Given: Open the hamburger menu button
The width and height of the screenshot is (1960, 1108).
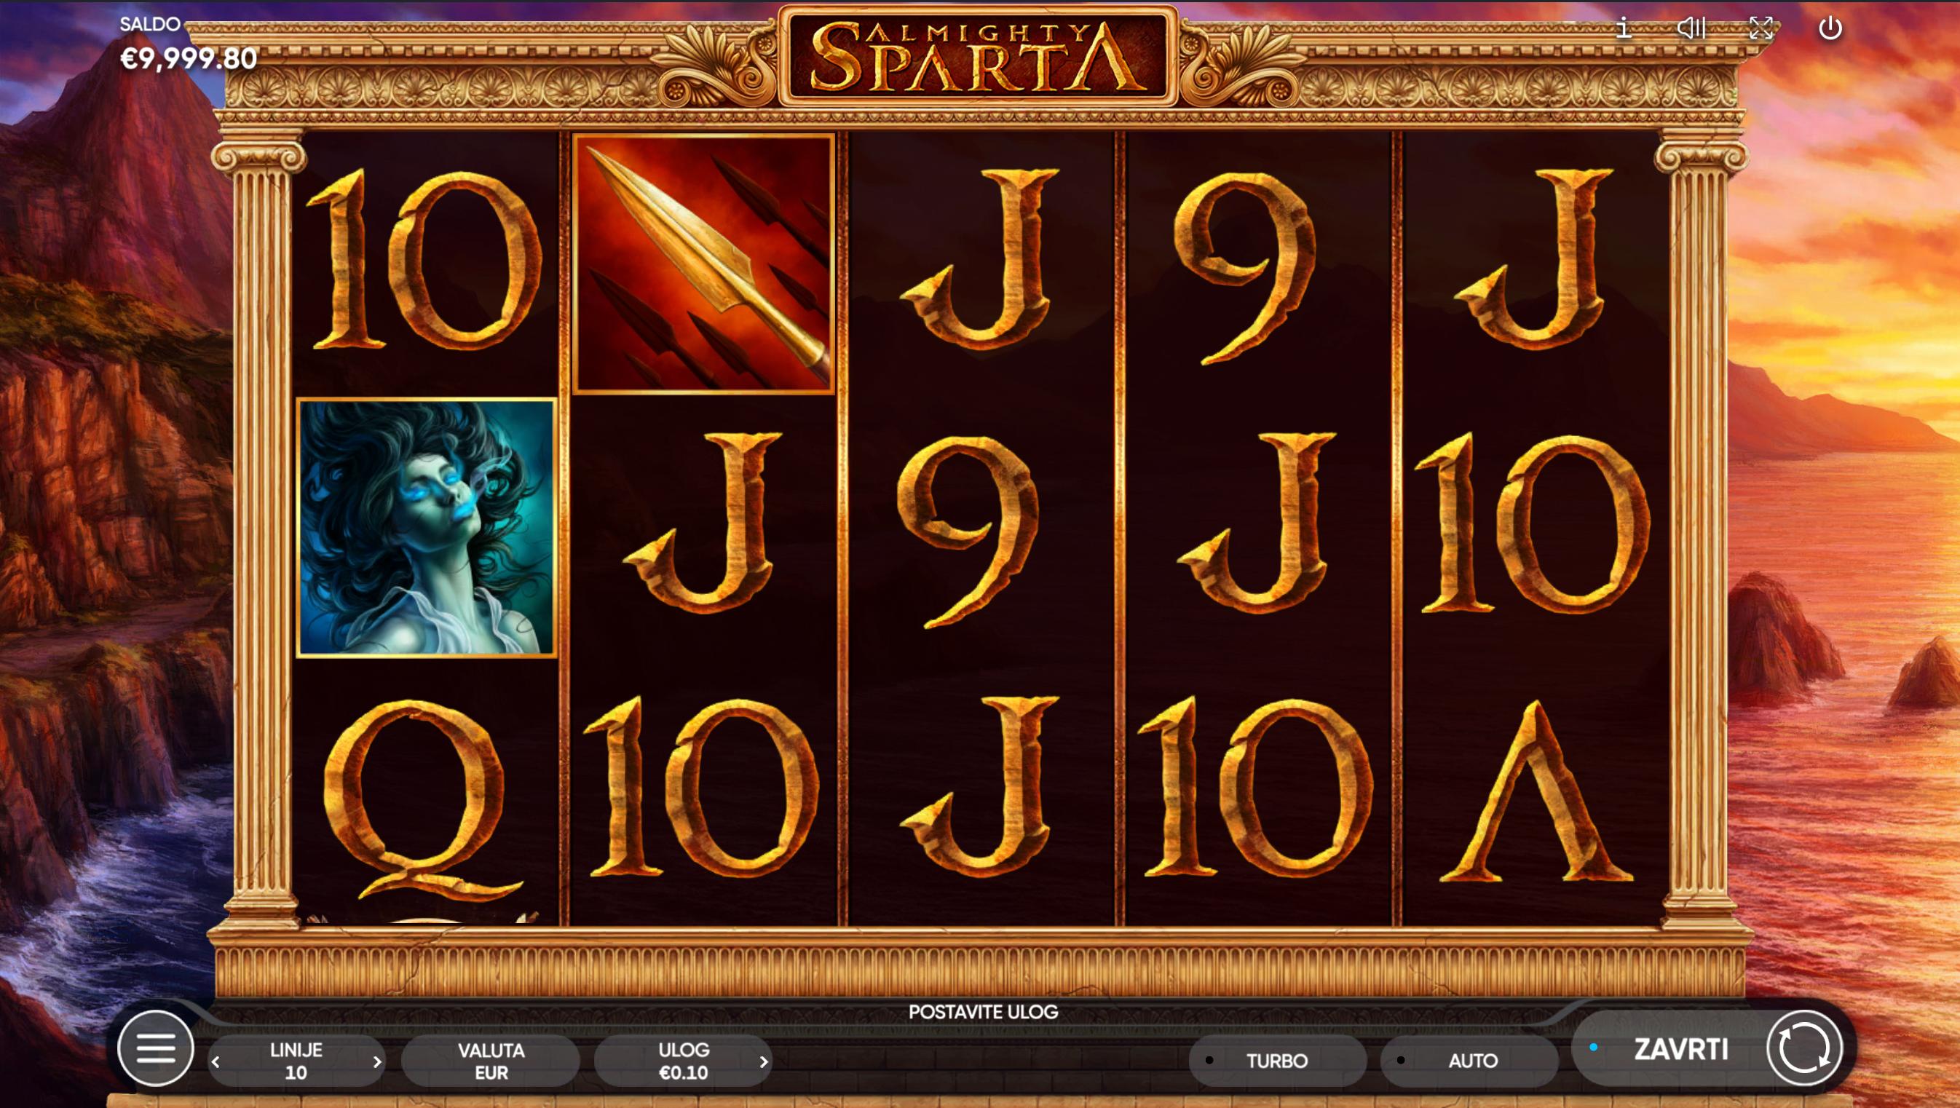Looking at the screenshot, I should click(x=156, y=1048).
